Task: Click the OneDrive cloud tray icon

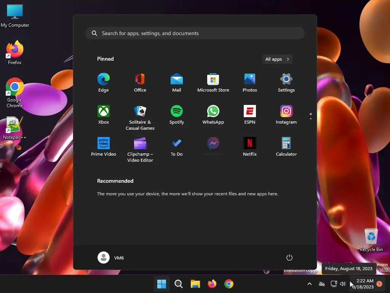Action: [x=322, y=284]
